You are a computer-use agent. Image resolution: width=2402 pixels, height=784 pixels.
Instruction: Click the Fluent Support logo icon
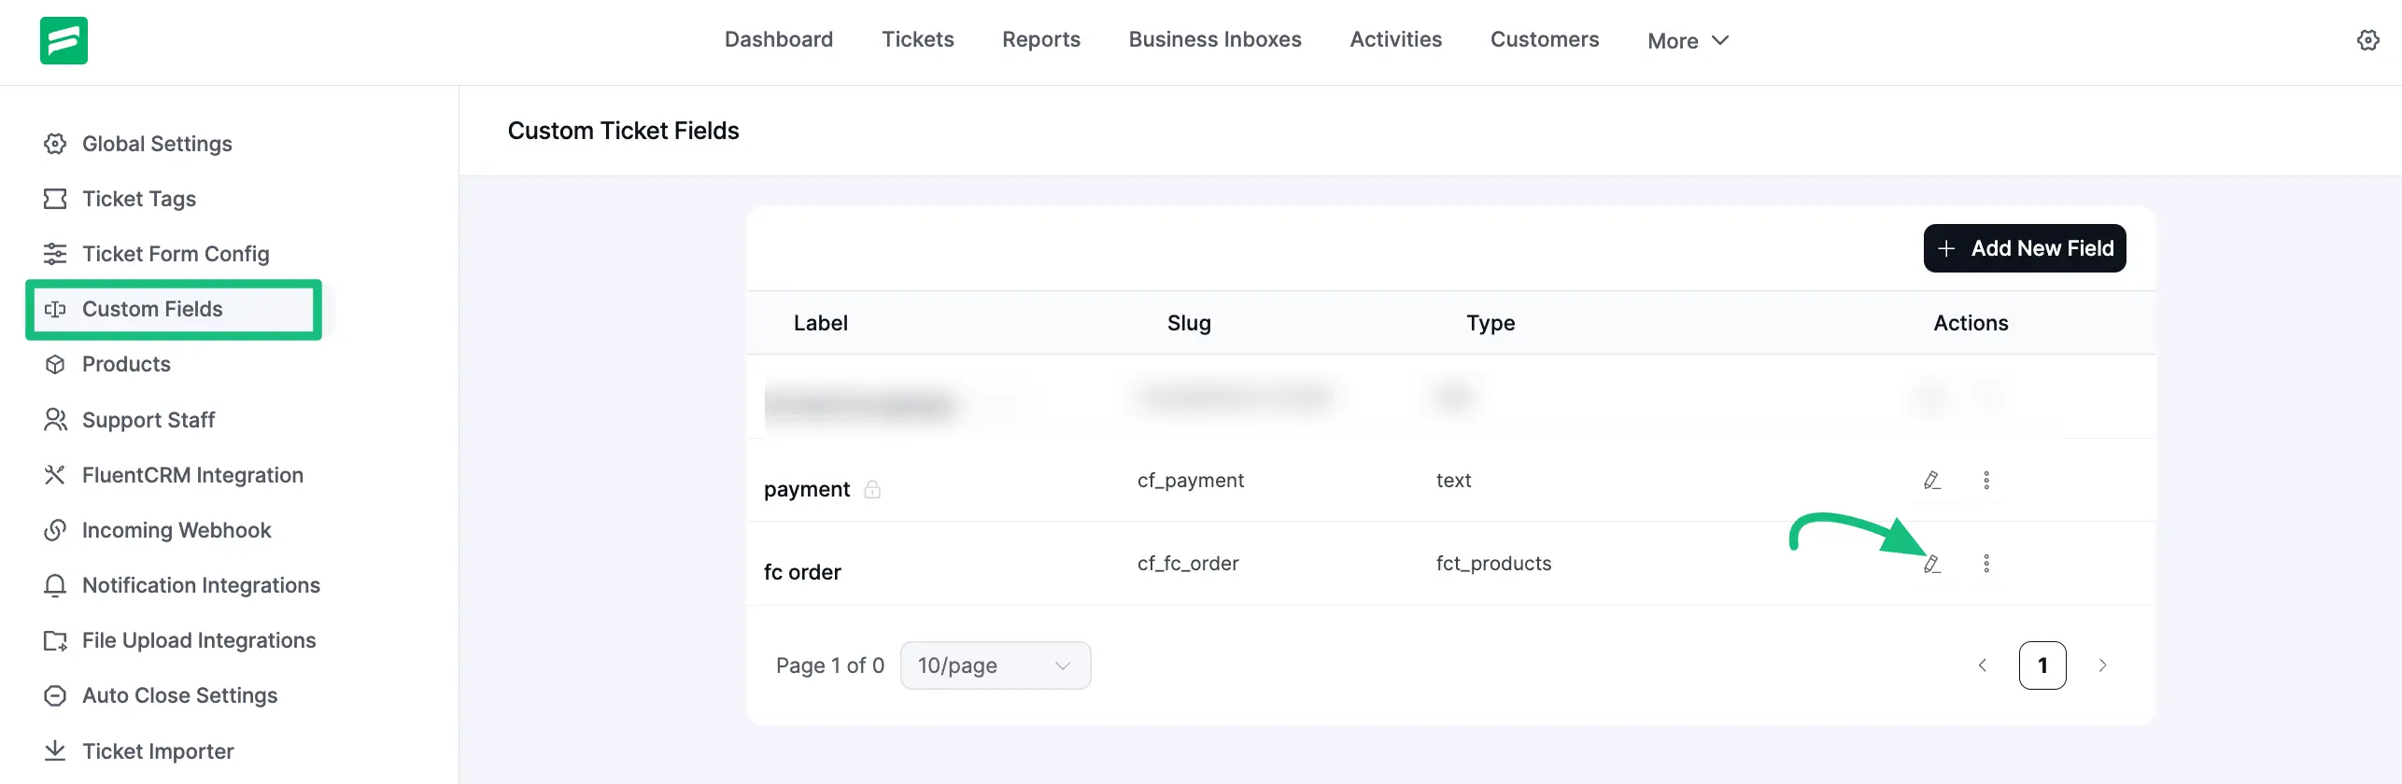coord(64,40)
